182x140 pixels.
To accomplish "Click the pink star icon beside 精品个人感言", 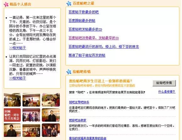I will click(6, 4).
